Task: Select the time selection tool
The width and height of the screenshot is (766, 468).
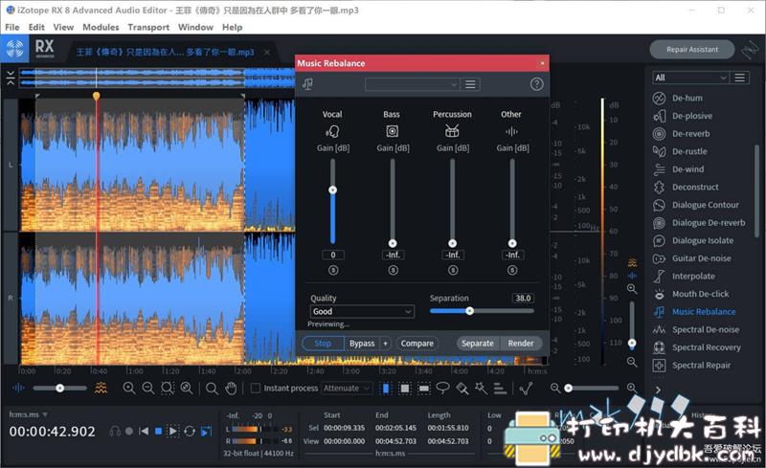Action: [386, 389]
